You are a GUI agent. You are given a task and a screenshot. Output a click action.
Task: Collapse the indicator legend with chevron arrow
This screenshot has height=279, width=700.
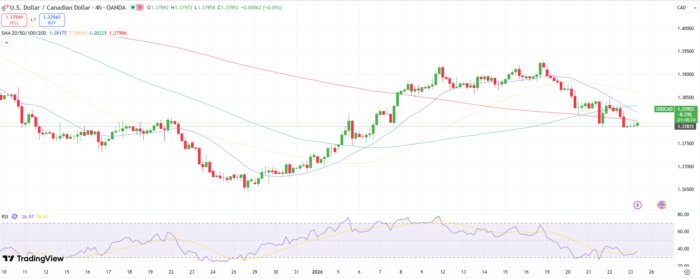pyautogui.click(x=7, y=43)
